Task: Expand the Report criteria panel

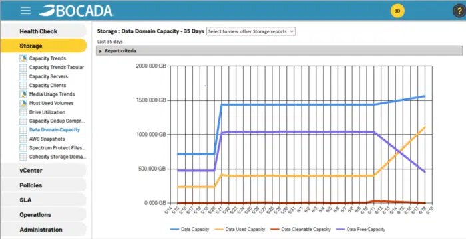Action: tap(279, 51)
